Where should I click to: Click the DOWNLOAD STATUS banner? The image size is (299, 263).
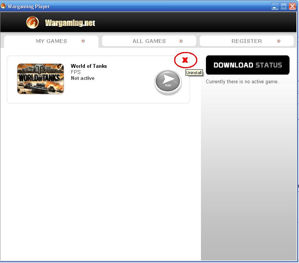coord(247,65)
